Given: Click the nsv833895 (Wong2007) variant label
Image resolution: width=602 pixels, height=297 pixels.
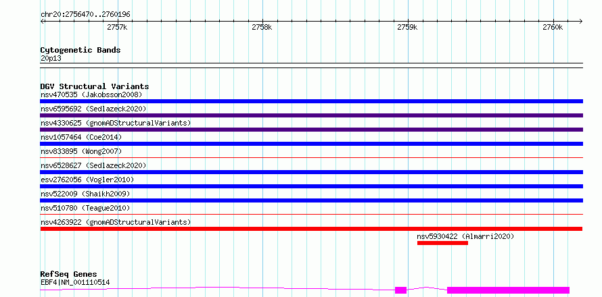Looking at the screenshot, I should tap(81, 151).
